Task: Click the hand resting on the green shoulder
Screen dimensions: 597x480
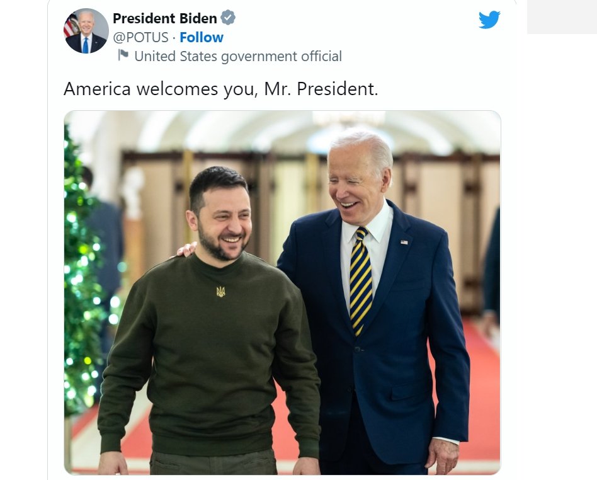Action: 187,249
